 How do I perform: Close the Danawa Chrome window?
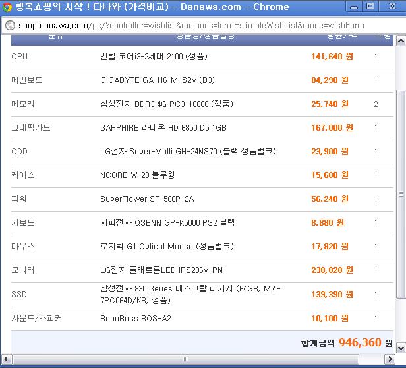pos(392,7)
